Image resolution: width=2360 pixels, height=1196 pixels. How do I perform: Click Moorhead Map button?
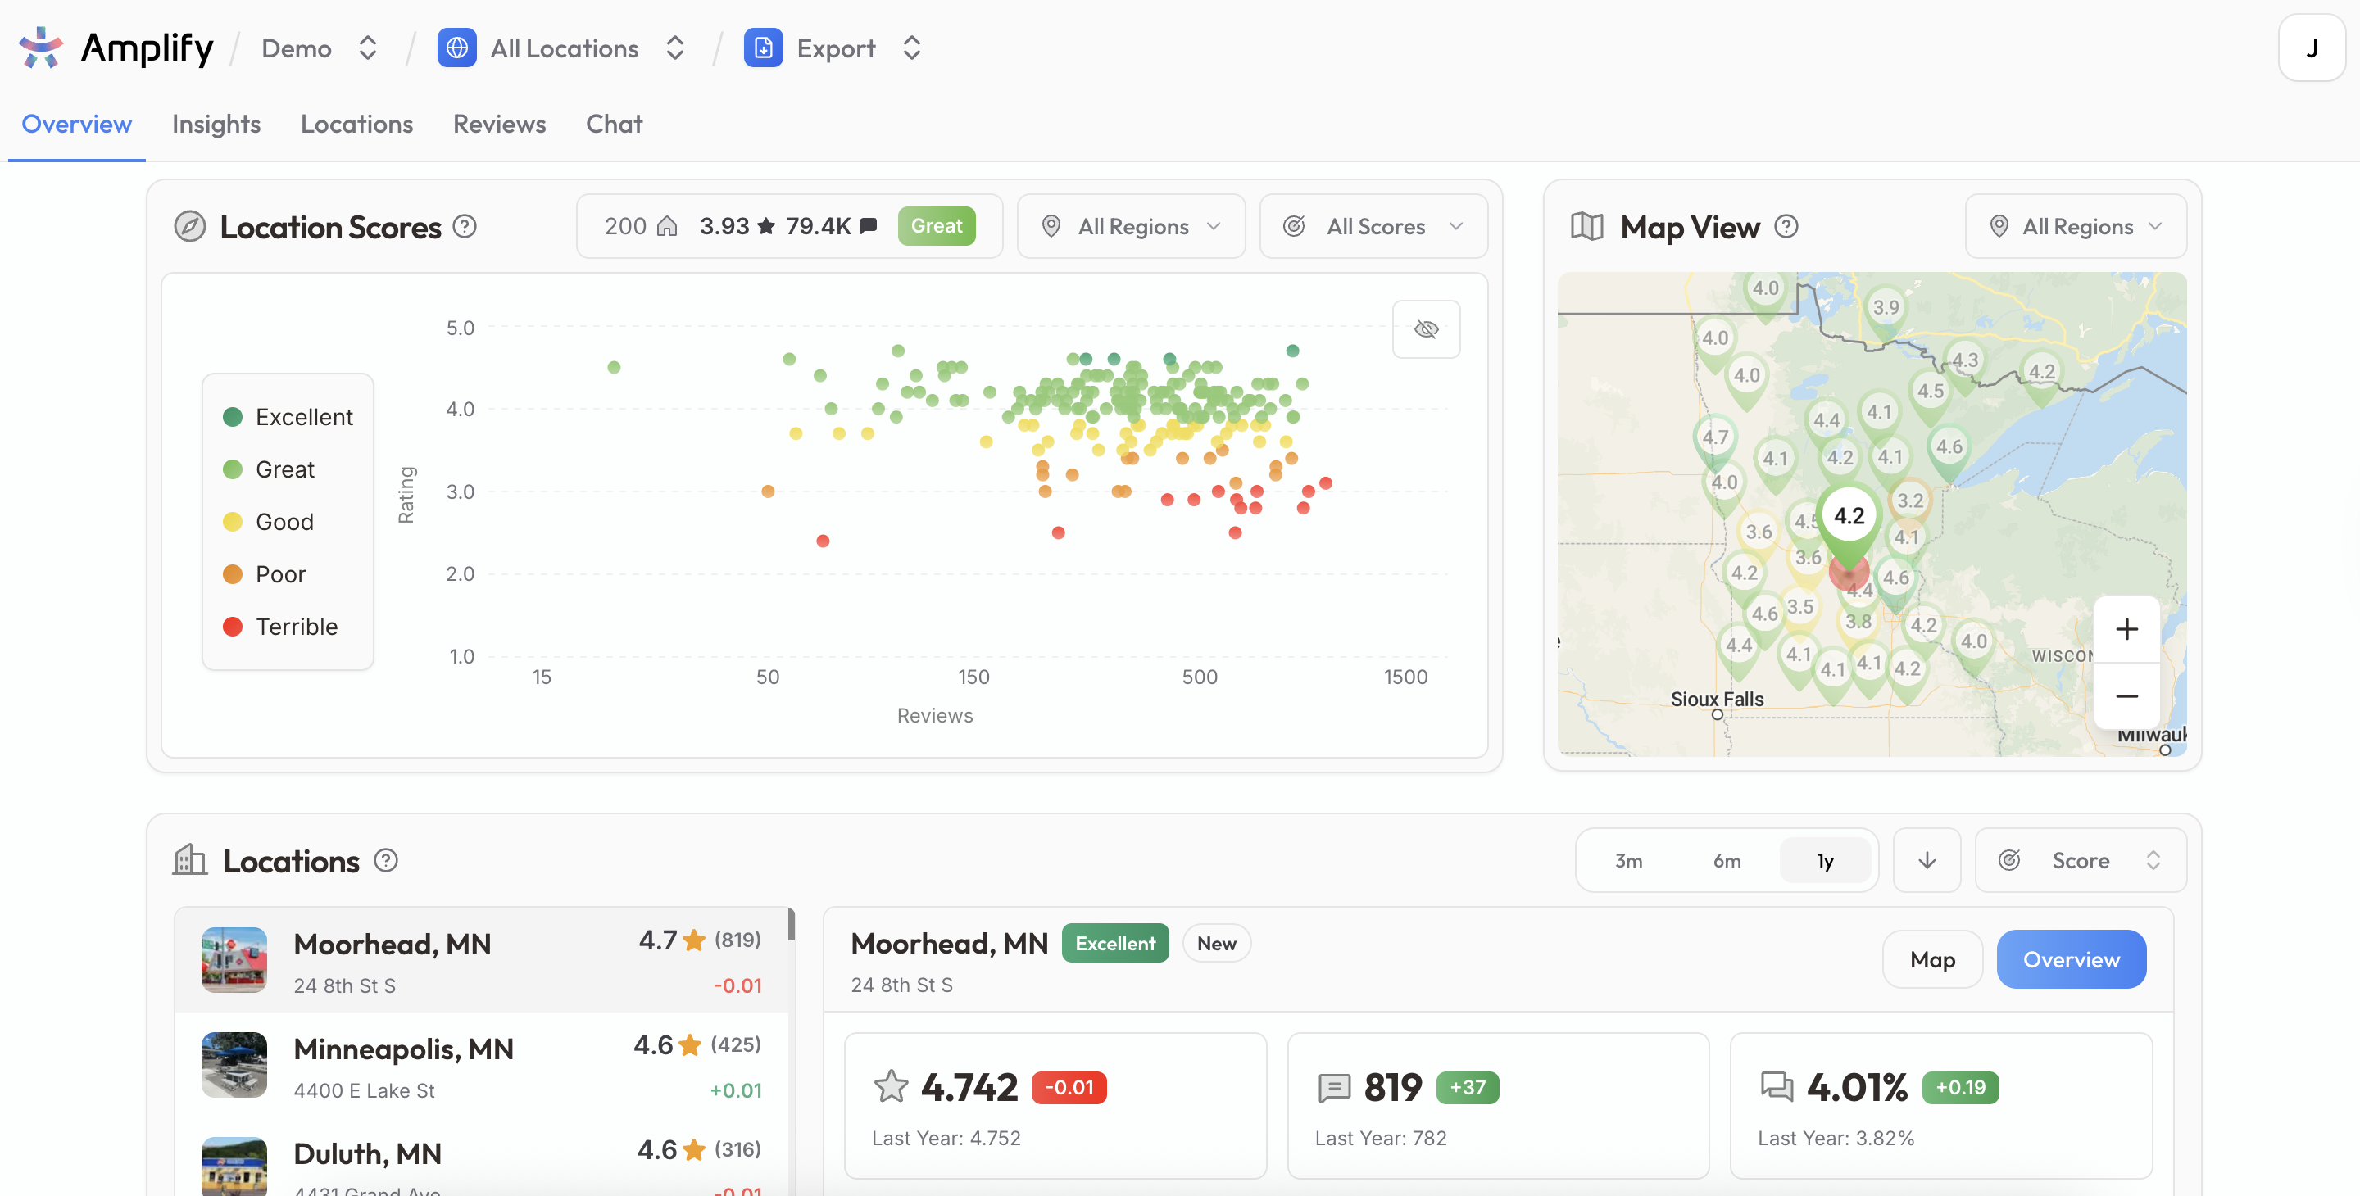pyautogui.click(x=1932, y=960)
